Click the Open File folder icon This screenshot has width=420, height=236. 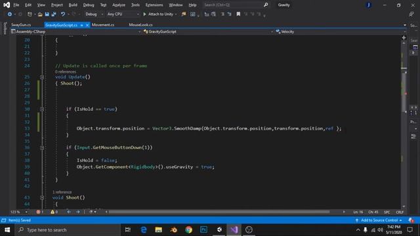coord(40,14)
